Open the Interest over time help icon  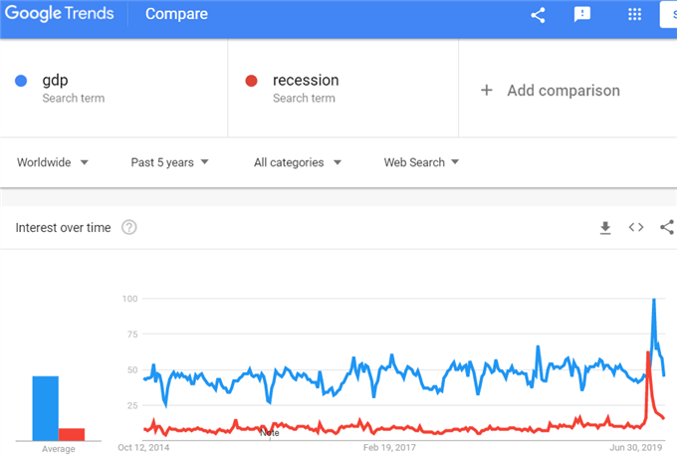coord(129,227)
